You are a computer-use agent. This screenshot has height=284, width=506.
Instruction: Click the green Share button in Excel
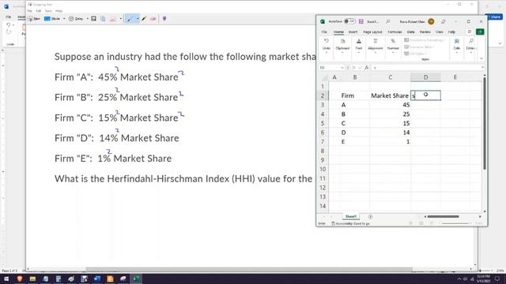click(480, 32)
